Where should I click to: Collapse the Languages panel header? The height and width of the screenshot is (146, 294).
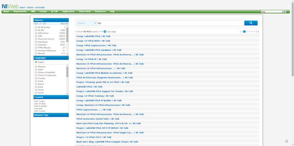51,58
